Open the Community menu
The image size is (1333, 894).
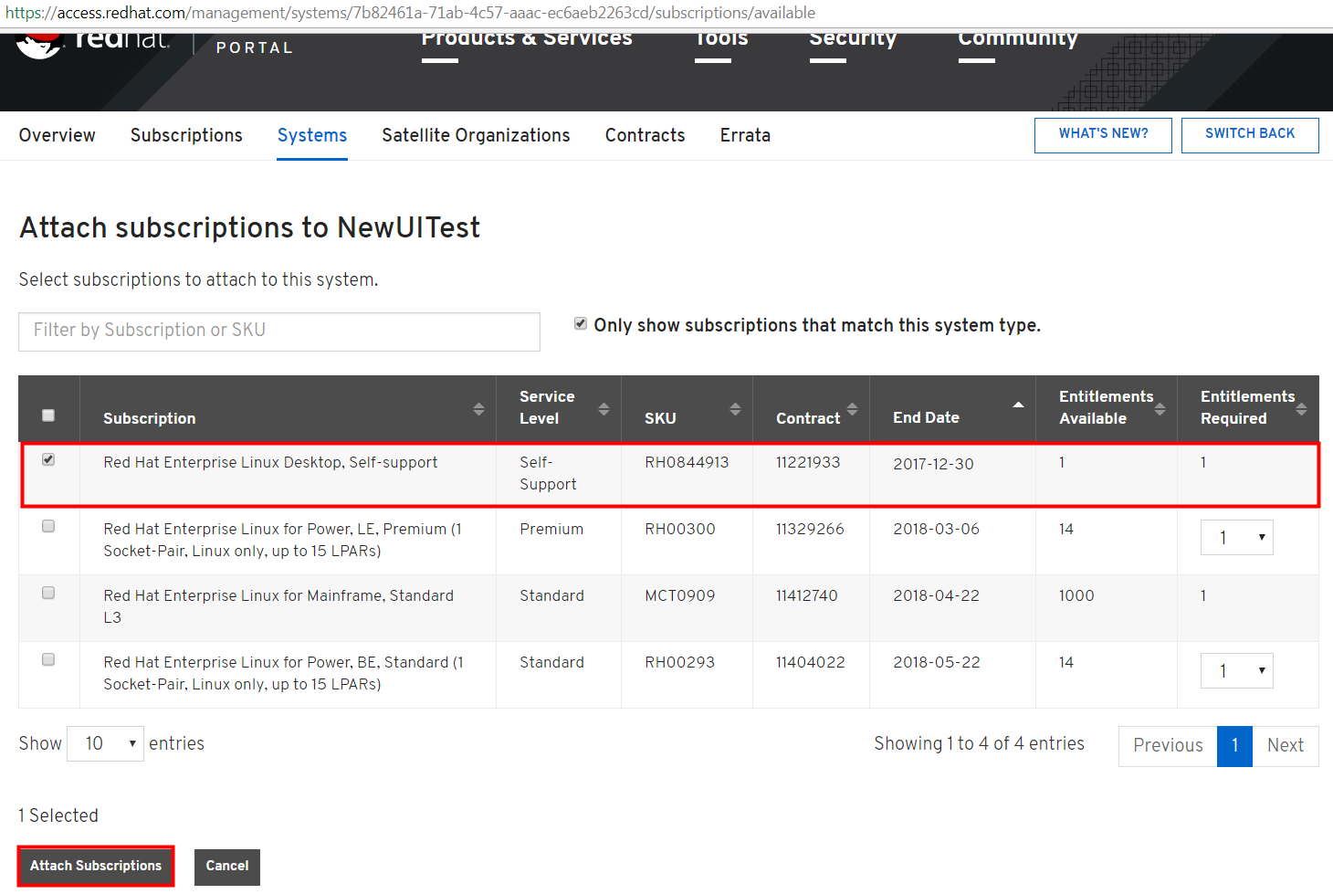1018,40
